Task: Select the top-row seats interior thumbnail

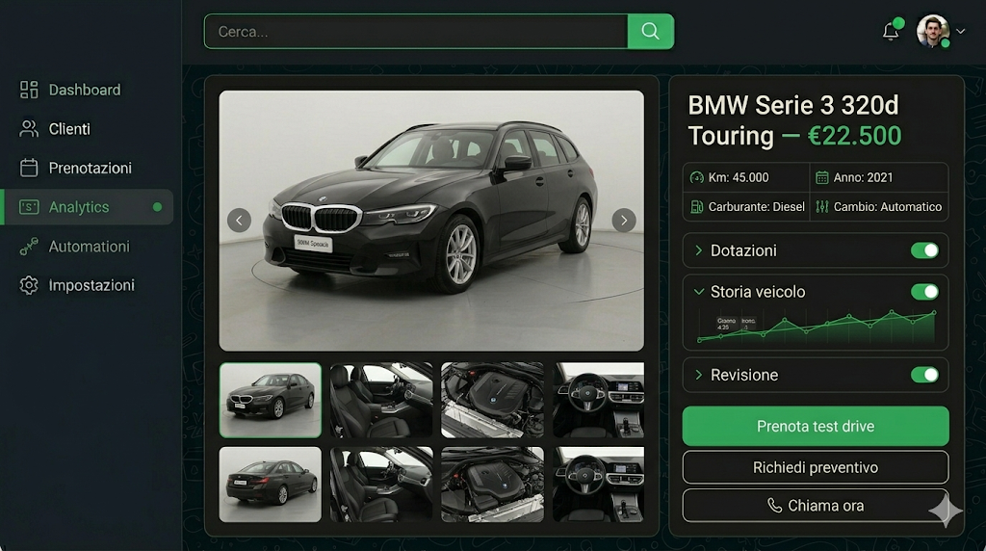Action: point(381,400)
